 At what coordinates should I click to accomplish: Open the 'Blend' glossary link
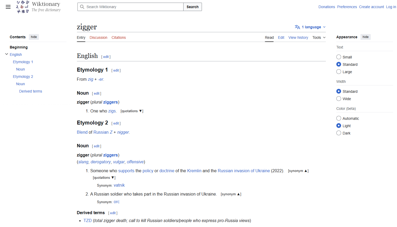82,132
